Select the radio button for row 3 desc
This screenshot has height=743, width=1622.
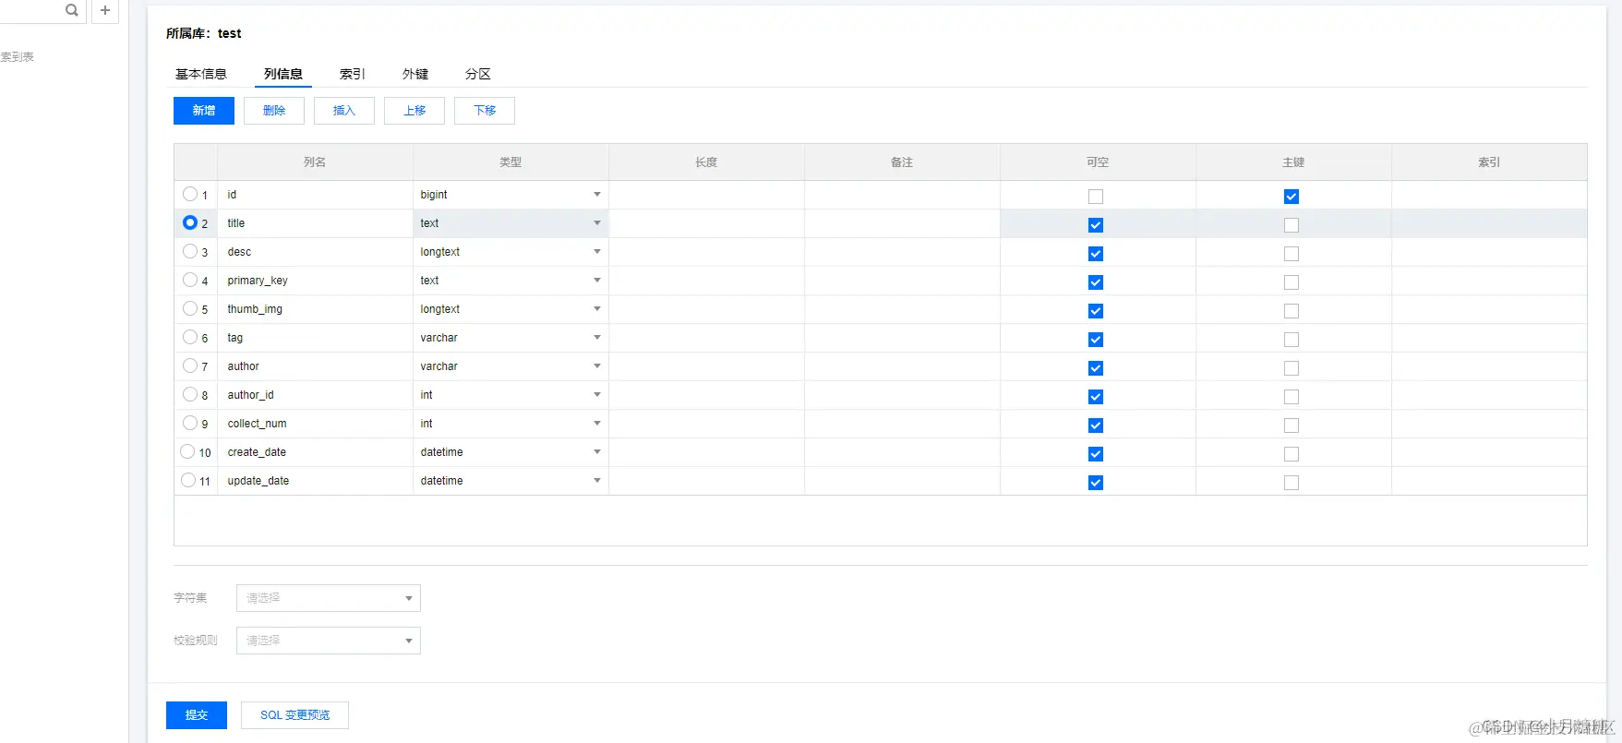pos(189,251)
